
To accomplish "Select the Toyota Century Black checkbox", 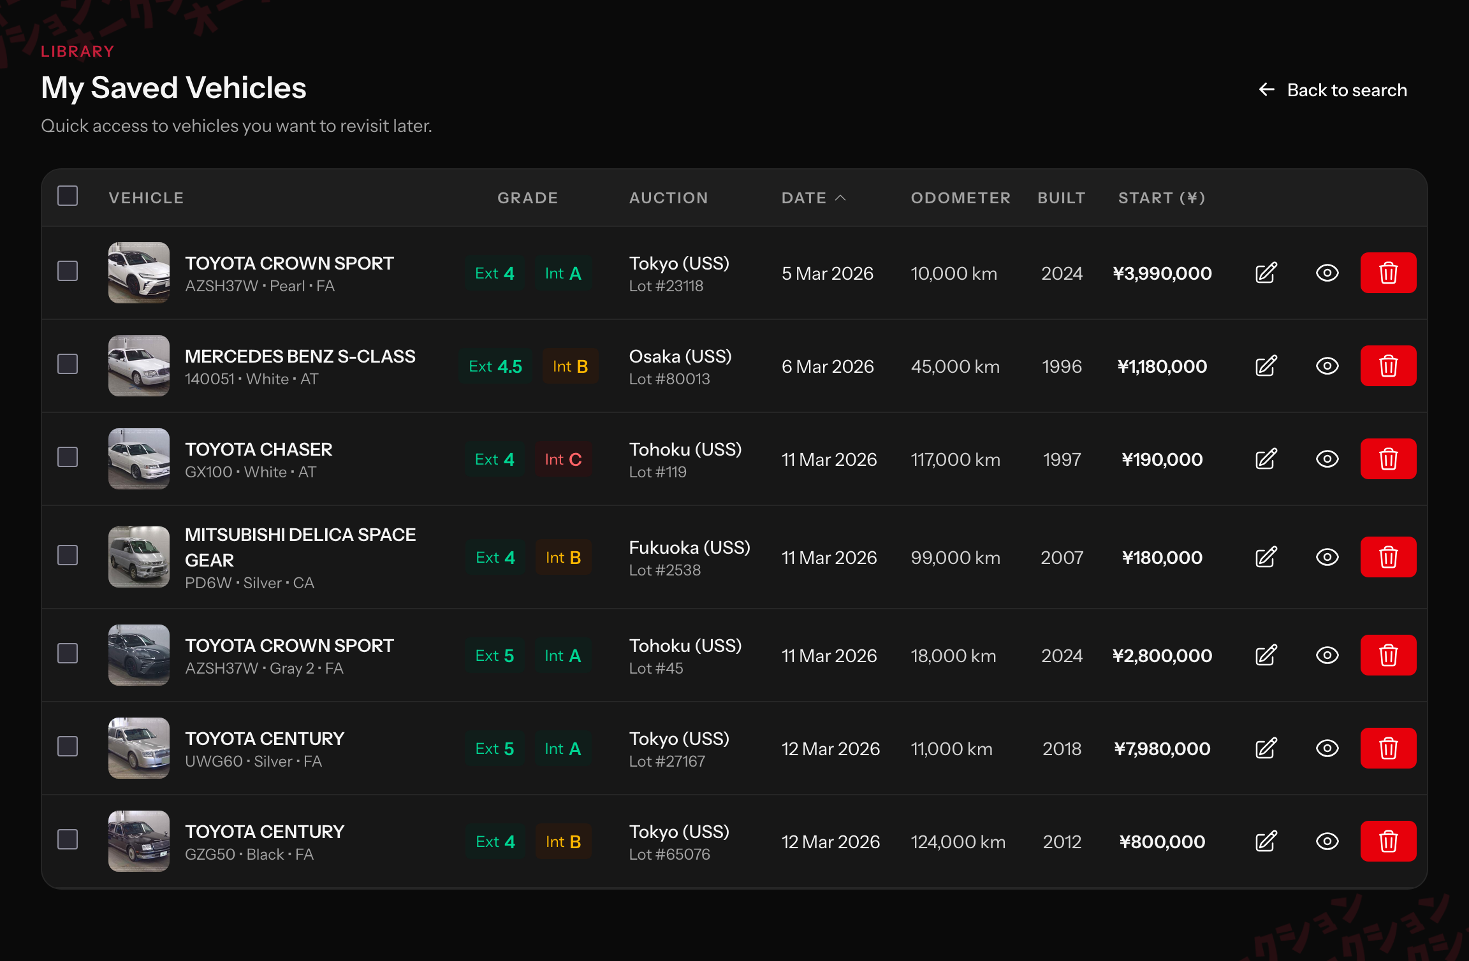I will click(68, 839).
